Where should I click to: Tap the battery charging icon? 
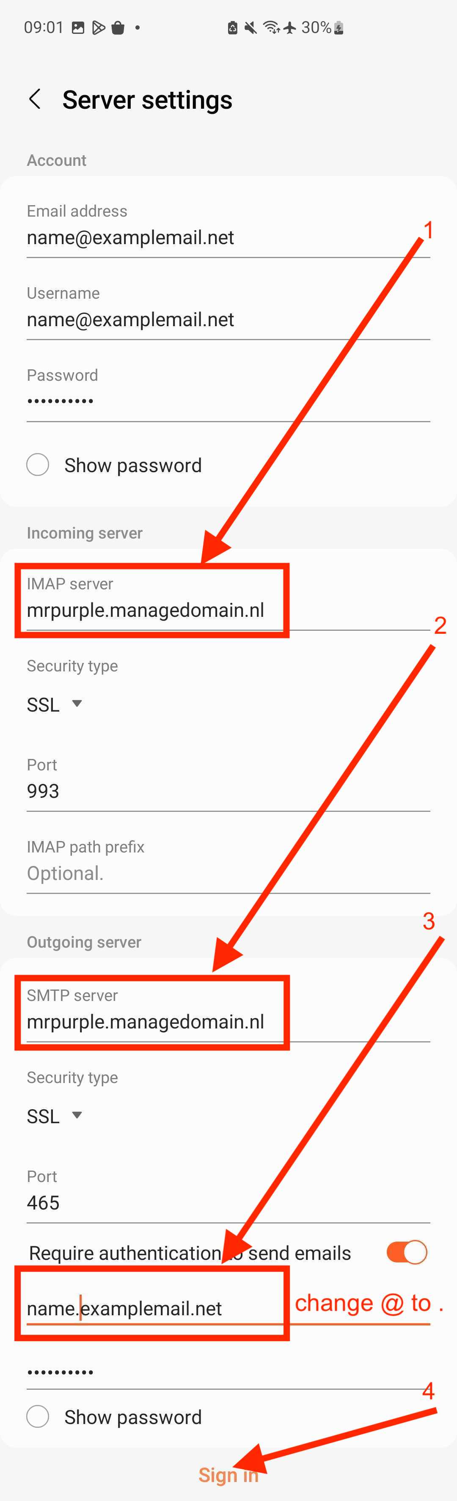(x=339, y=27)
